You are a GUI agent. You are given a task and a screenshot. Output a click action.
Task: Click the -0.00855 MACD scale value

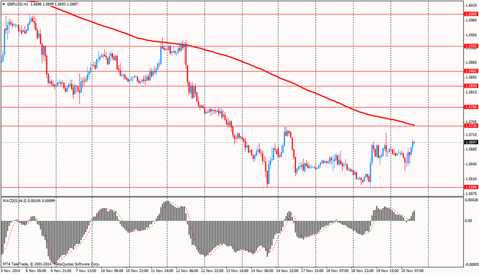coord(471,264)
